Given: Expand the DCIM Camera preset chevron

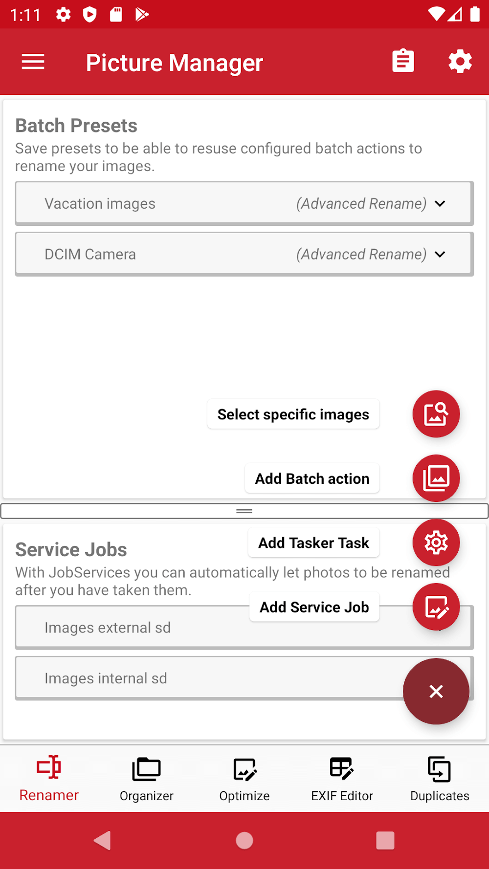Looking at the screenshot, I should tap(440, 255).
